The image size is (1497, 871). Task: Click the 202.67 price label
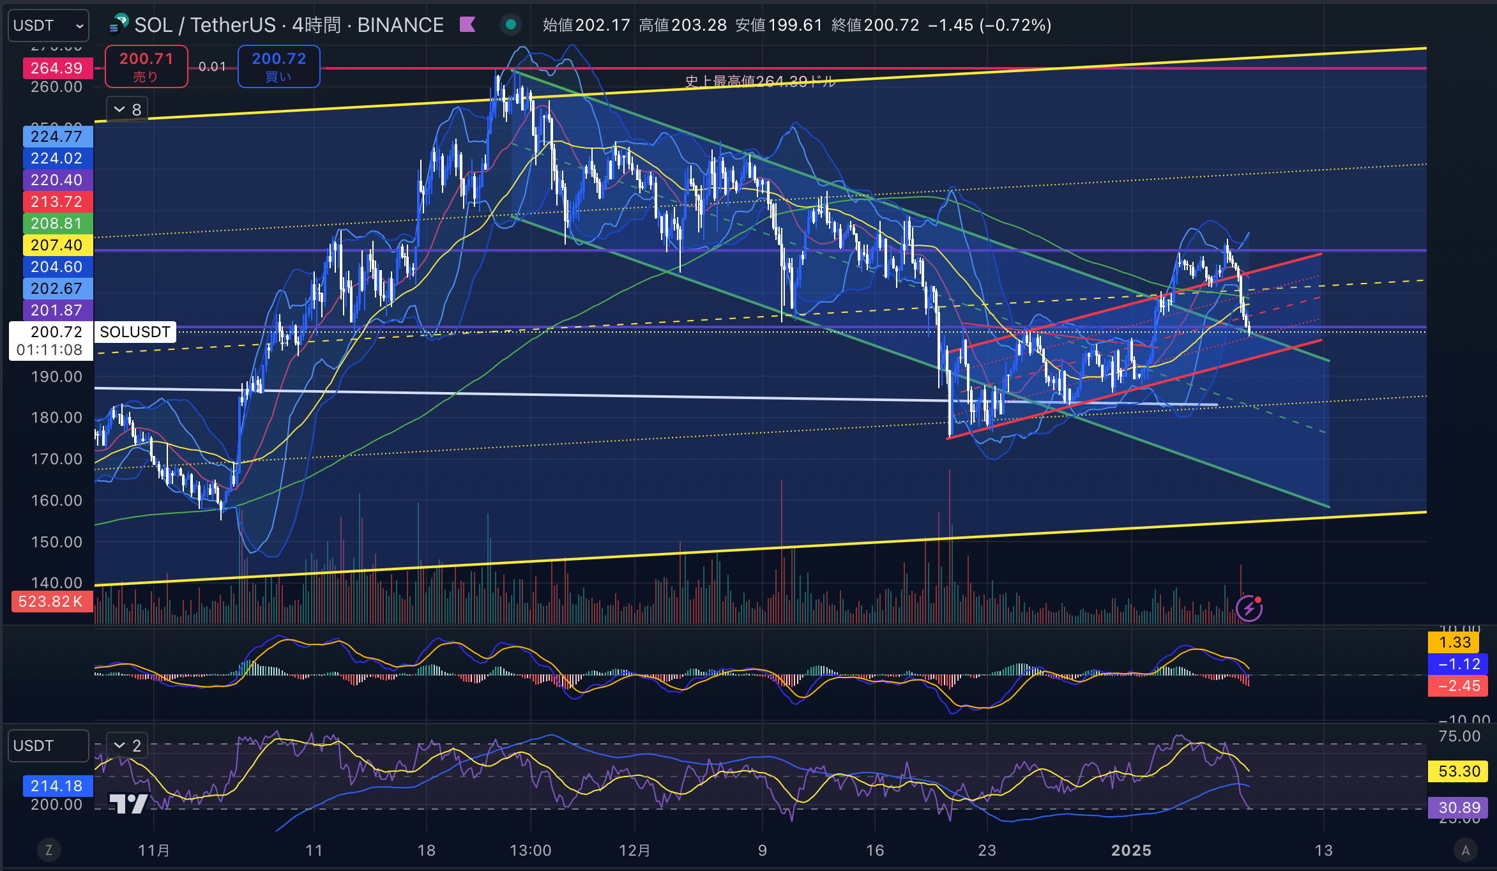pos(57,289)
